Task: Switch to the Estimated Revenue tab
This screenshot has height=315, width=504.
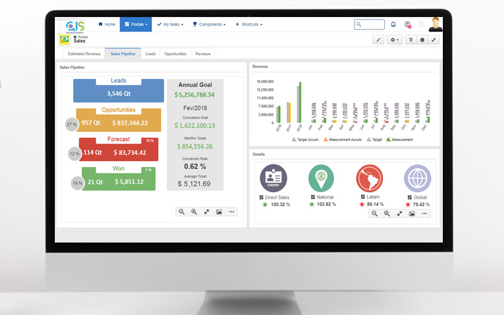Action: tap(84, 54)
